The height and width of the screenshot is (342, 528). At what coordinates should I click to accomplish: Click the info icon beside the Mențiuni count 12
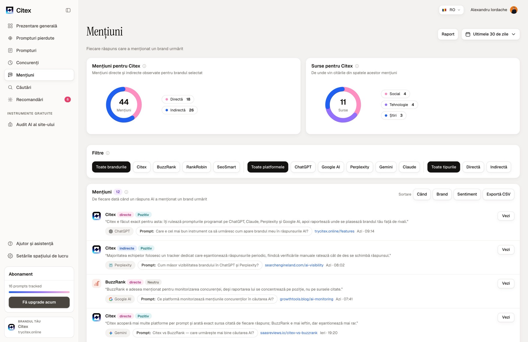pyautogui.click(x=126, y=192)
